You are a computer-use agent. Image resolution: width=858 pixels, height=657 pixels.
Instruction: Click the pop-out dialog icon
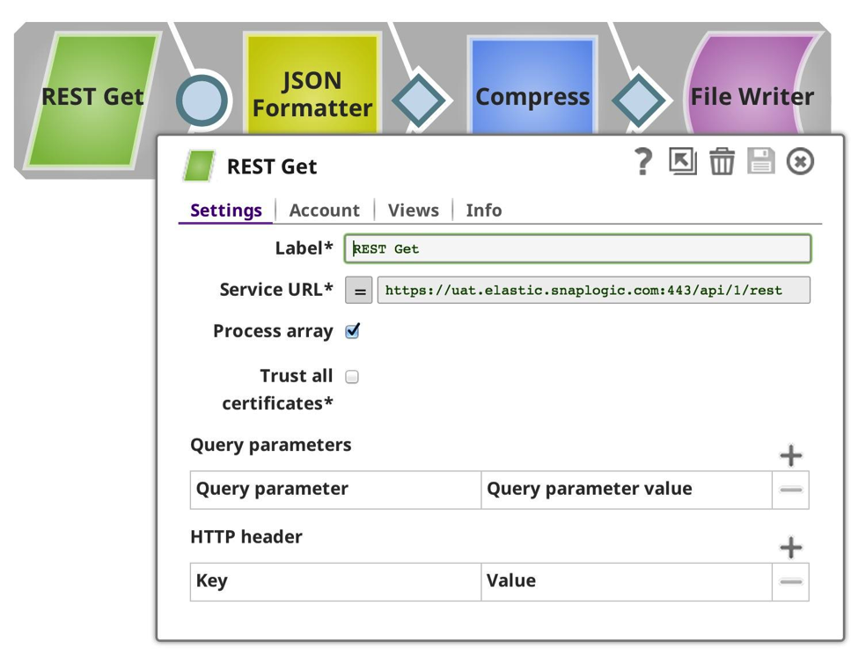pyautogui.click(x=682, y=161)
